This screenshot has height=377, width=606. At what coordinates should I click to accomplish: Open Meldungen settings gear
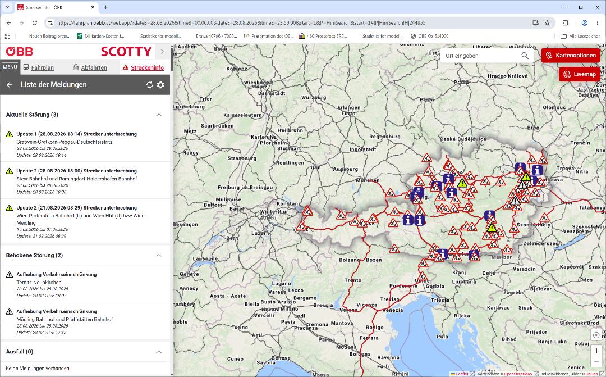[x=161, y=85]
